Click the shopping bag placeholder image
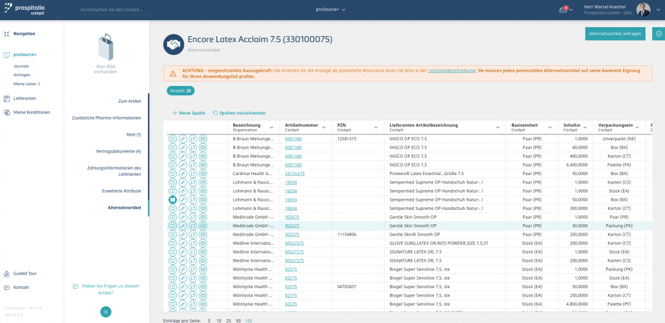Image resolution: width=665 pixels, height=323 pixels. click(x=106, y=48)
